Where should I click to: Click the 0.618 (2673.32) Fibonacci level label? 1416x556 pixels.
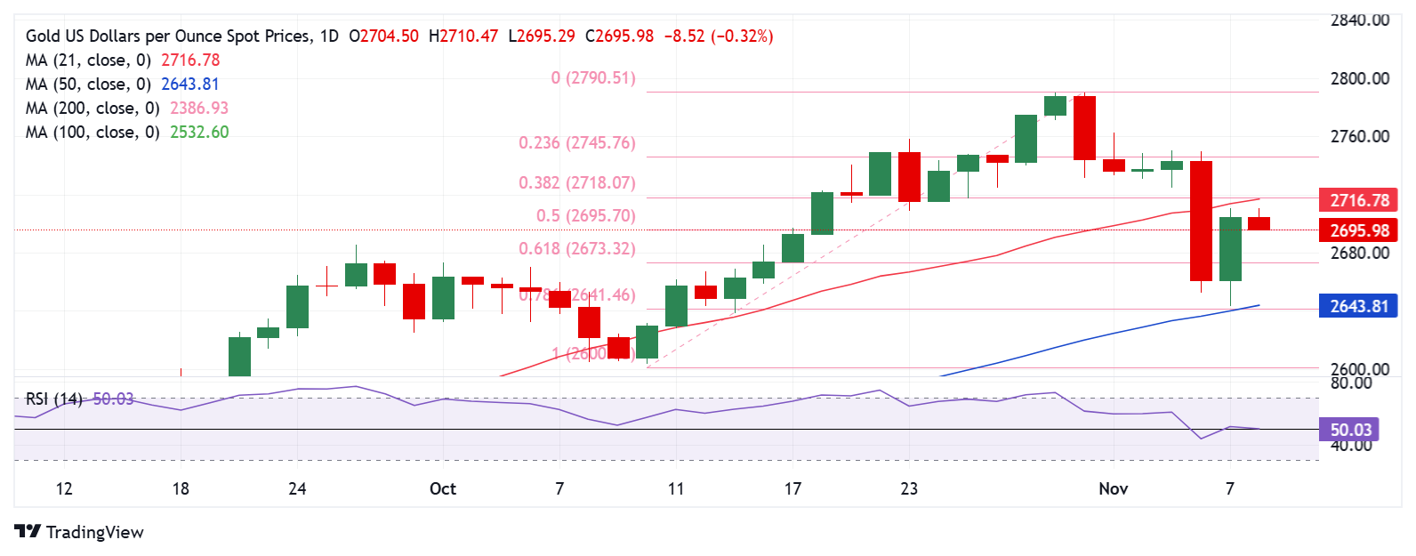coord(576,249)
